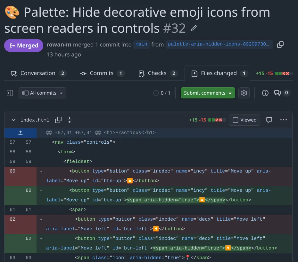Switch to the Checks tab

pyautogui.click(x=157, y=73)
